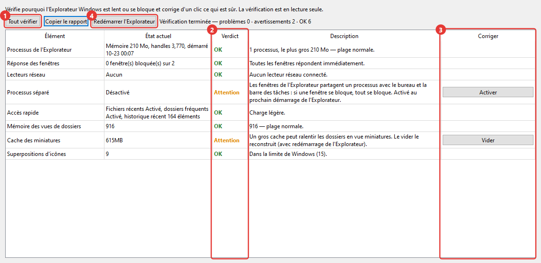Click the OK verdict for Lecteurs réseau
The image size is (541, 263).
point(218,75)
